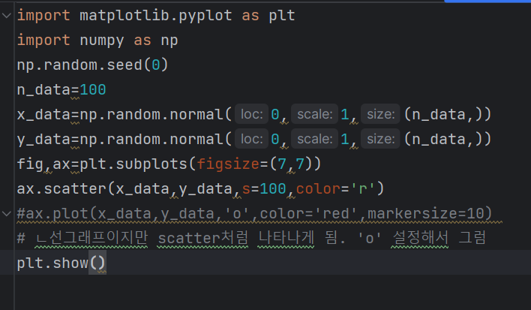The height and width of the screenshot is (310, 531).
Task: Click the 'scale:' hint on the x_data line
Action: (314, 114)
